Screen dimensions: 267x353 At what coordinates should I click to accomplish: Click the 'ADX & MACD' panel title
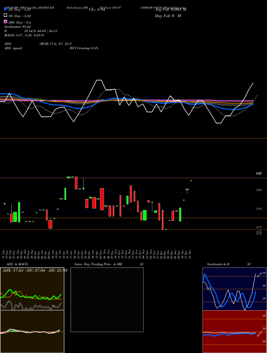point(17,264)
